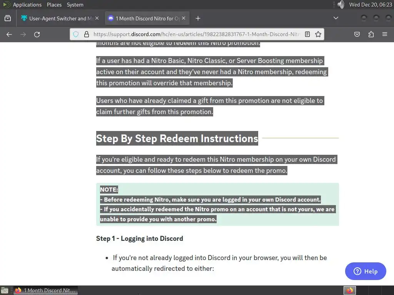
Task: Click bullet 'If you're not already logged into Discord'
Action: point(219,263)
